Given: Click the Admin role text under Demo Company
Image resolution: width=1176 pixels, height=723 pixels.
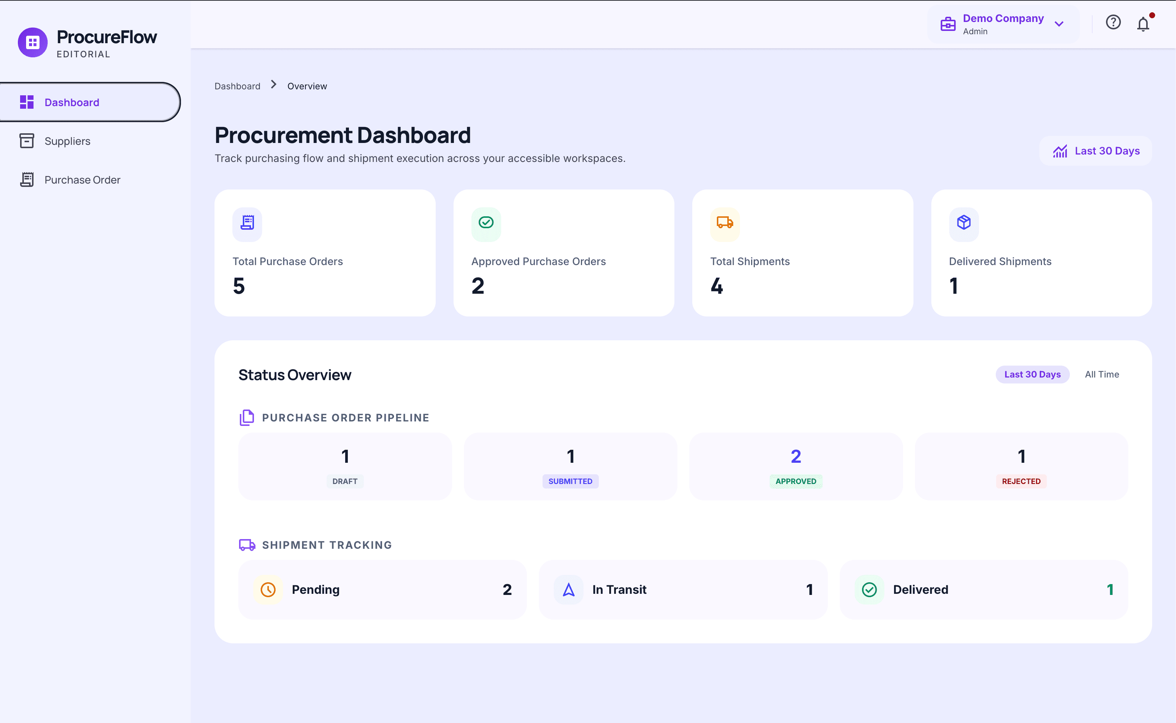Looking at the screenshot, I should [975, 31].
